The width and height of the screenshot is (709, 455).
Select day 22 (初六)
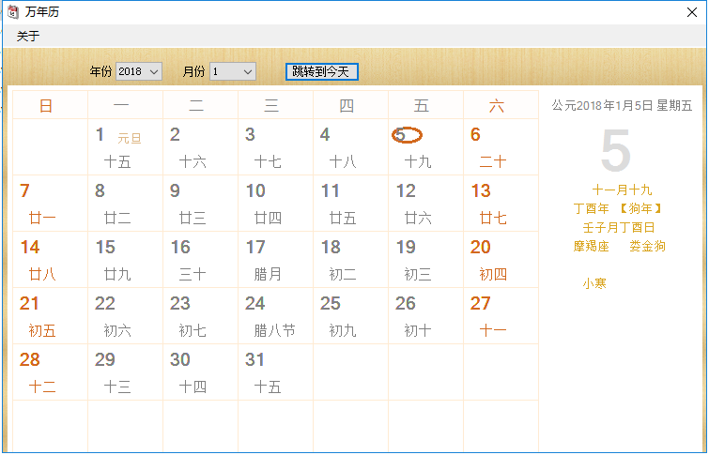click(x=125, y=316)
